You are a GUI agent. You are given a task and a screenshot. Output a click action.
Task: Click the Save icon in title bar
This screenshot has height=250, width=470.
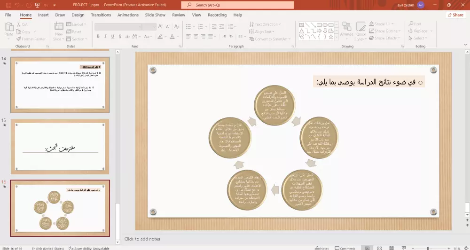8,5
